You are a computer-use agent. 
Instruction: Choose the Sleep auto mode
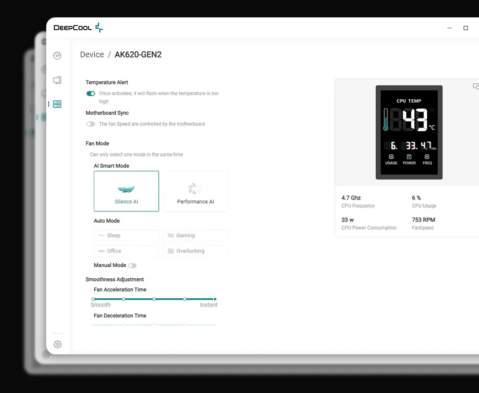(x=126, y=236)
